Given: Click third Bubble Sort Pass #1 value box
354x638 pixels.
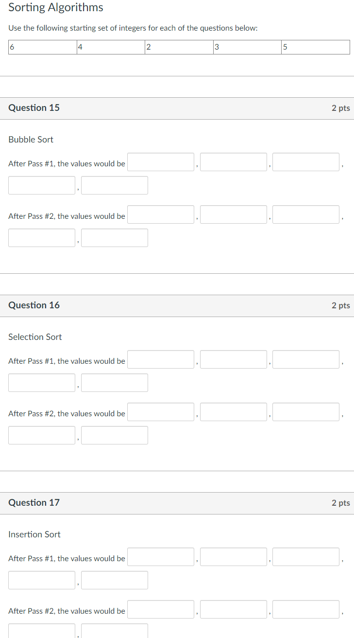Looking at the screenshot, I should tap(306, 162).
